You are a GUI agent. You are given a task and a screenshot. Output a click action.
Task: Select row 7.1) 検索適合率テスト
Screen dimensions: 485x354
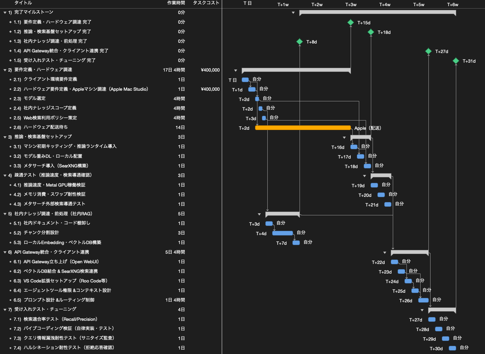point(111,319)
